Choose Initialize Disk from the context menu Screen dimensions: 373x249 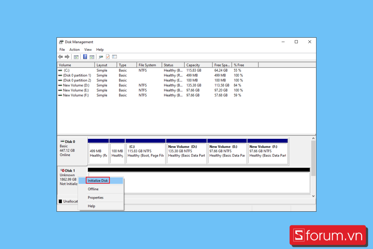pos(101,181)
